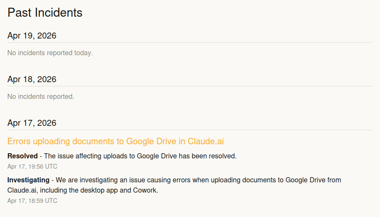The height and width of the screenshot is (217, 380).
Task: Click the Apr 17, 19:56 UTC timestamp
Action: click(32, 166)
